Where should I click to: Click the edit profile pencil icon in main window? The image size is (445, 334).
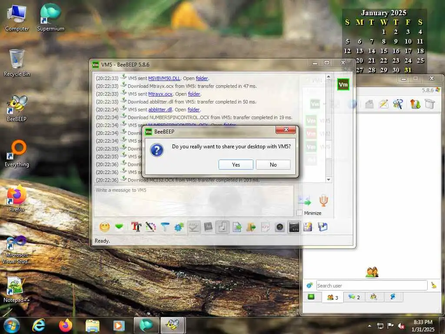tap(383, 104)
